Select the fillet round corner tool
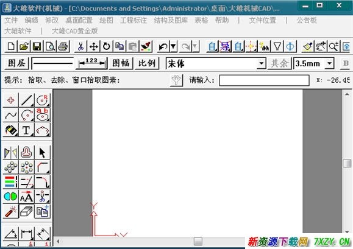 pos(42,182)
